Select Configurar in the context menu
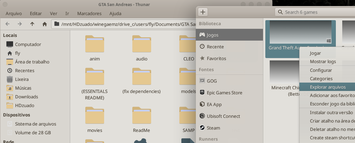Image resolution: width=355 pixels, height=143 pixels. (x=321, y=70)
